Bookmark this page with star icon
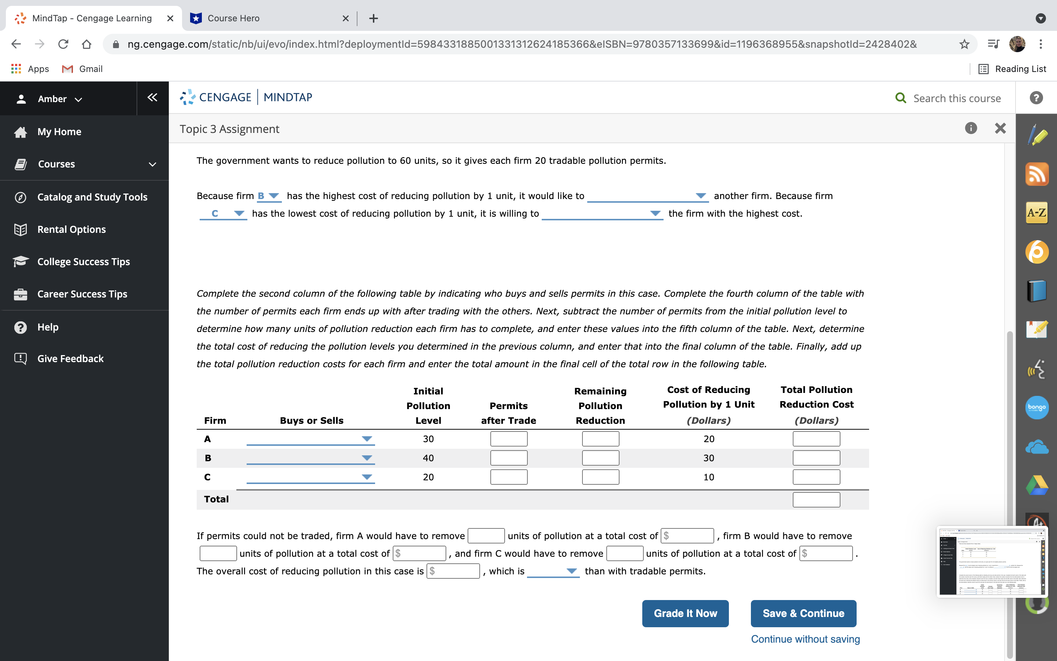 [964, 44]
